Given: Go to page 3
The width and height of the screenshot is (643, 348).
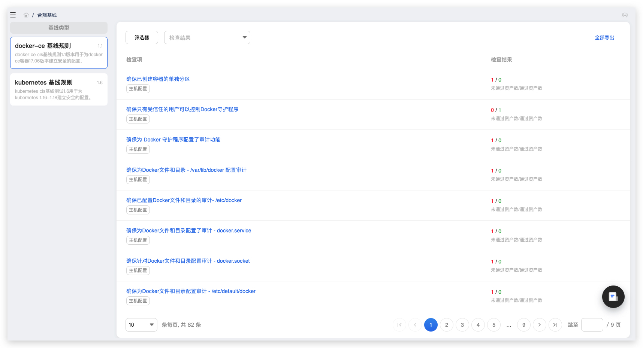Looking at the screenshot, I should pos(462,325).
